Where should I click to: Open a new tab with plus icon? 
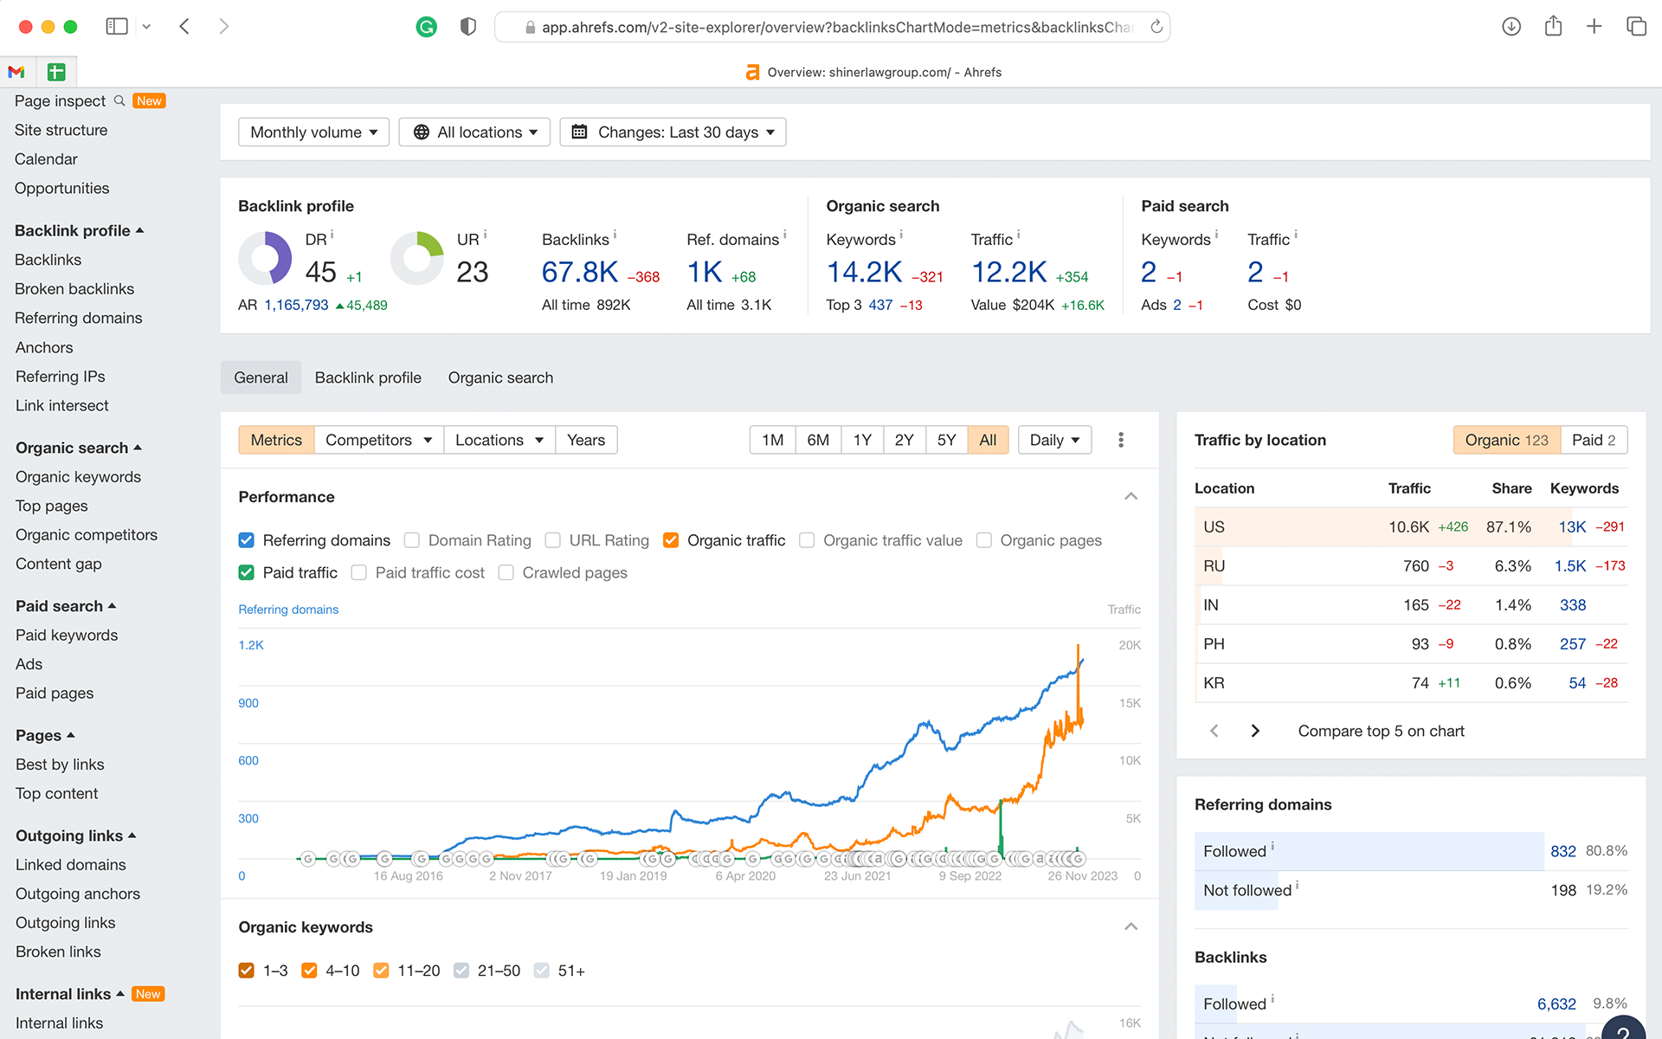[1594, 27]
